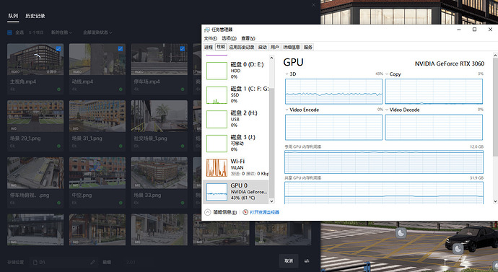Uncheck the 主视角.mp4 thumbnail checkbox
Viewport: 498px width, 272px height.
[58, 48]
